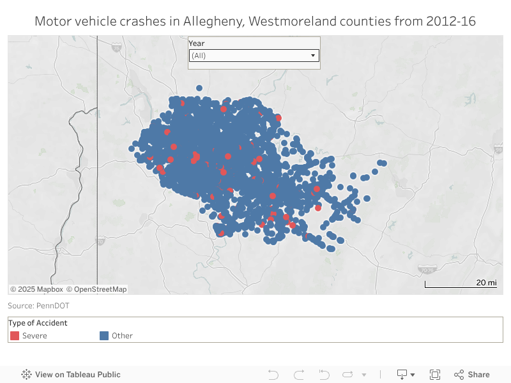Open the Mapbox attribution link

tap(40, 289)
